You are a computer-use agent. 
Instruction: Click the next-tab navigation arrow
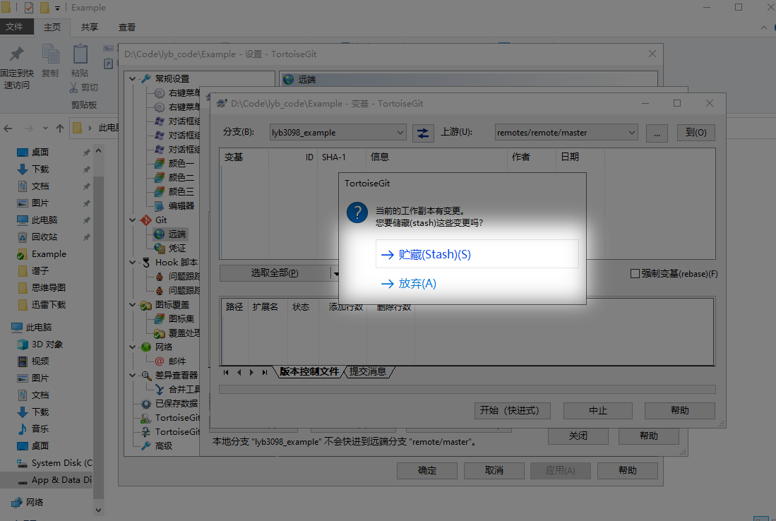[x=252, y=372]
